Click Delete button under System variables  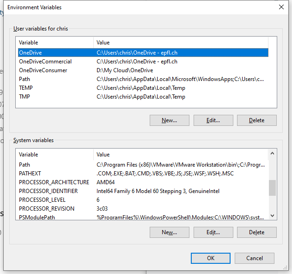coord(256,232)
